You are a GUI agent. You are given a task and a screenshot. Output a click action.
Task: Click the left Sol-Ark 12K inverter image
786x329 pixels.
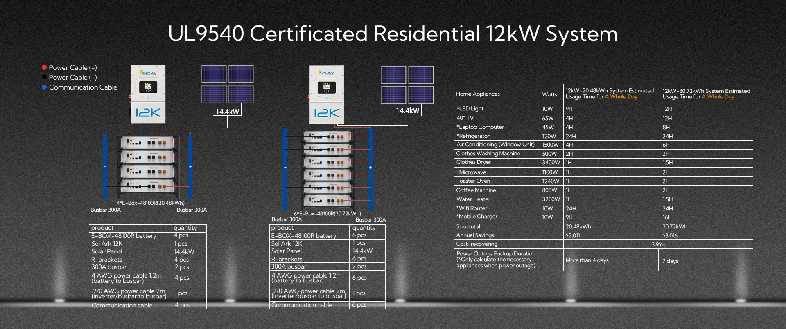coord(148,94)
